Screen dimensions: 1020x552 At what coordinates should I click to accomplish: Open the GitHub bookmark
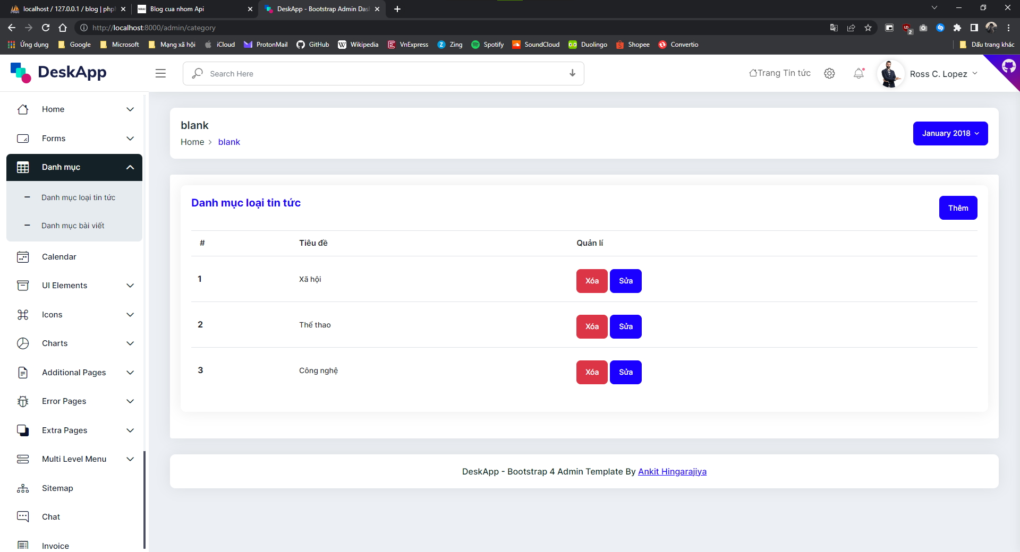(313, 45)
